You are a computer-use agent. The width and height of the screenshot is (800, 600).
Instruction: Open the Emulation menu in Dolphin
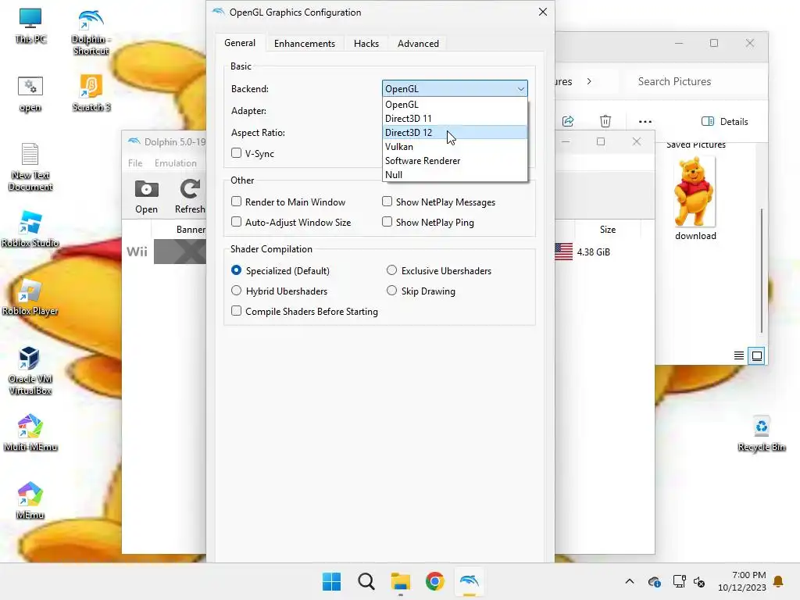pos(176,162)
